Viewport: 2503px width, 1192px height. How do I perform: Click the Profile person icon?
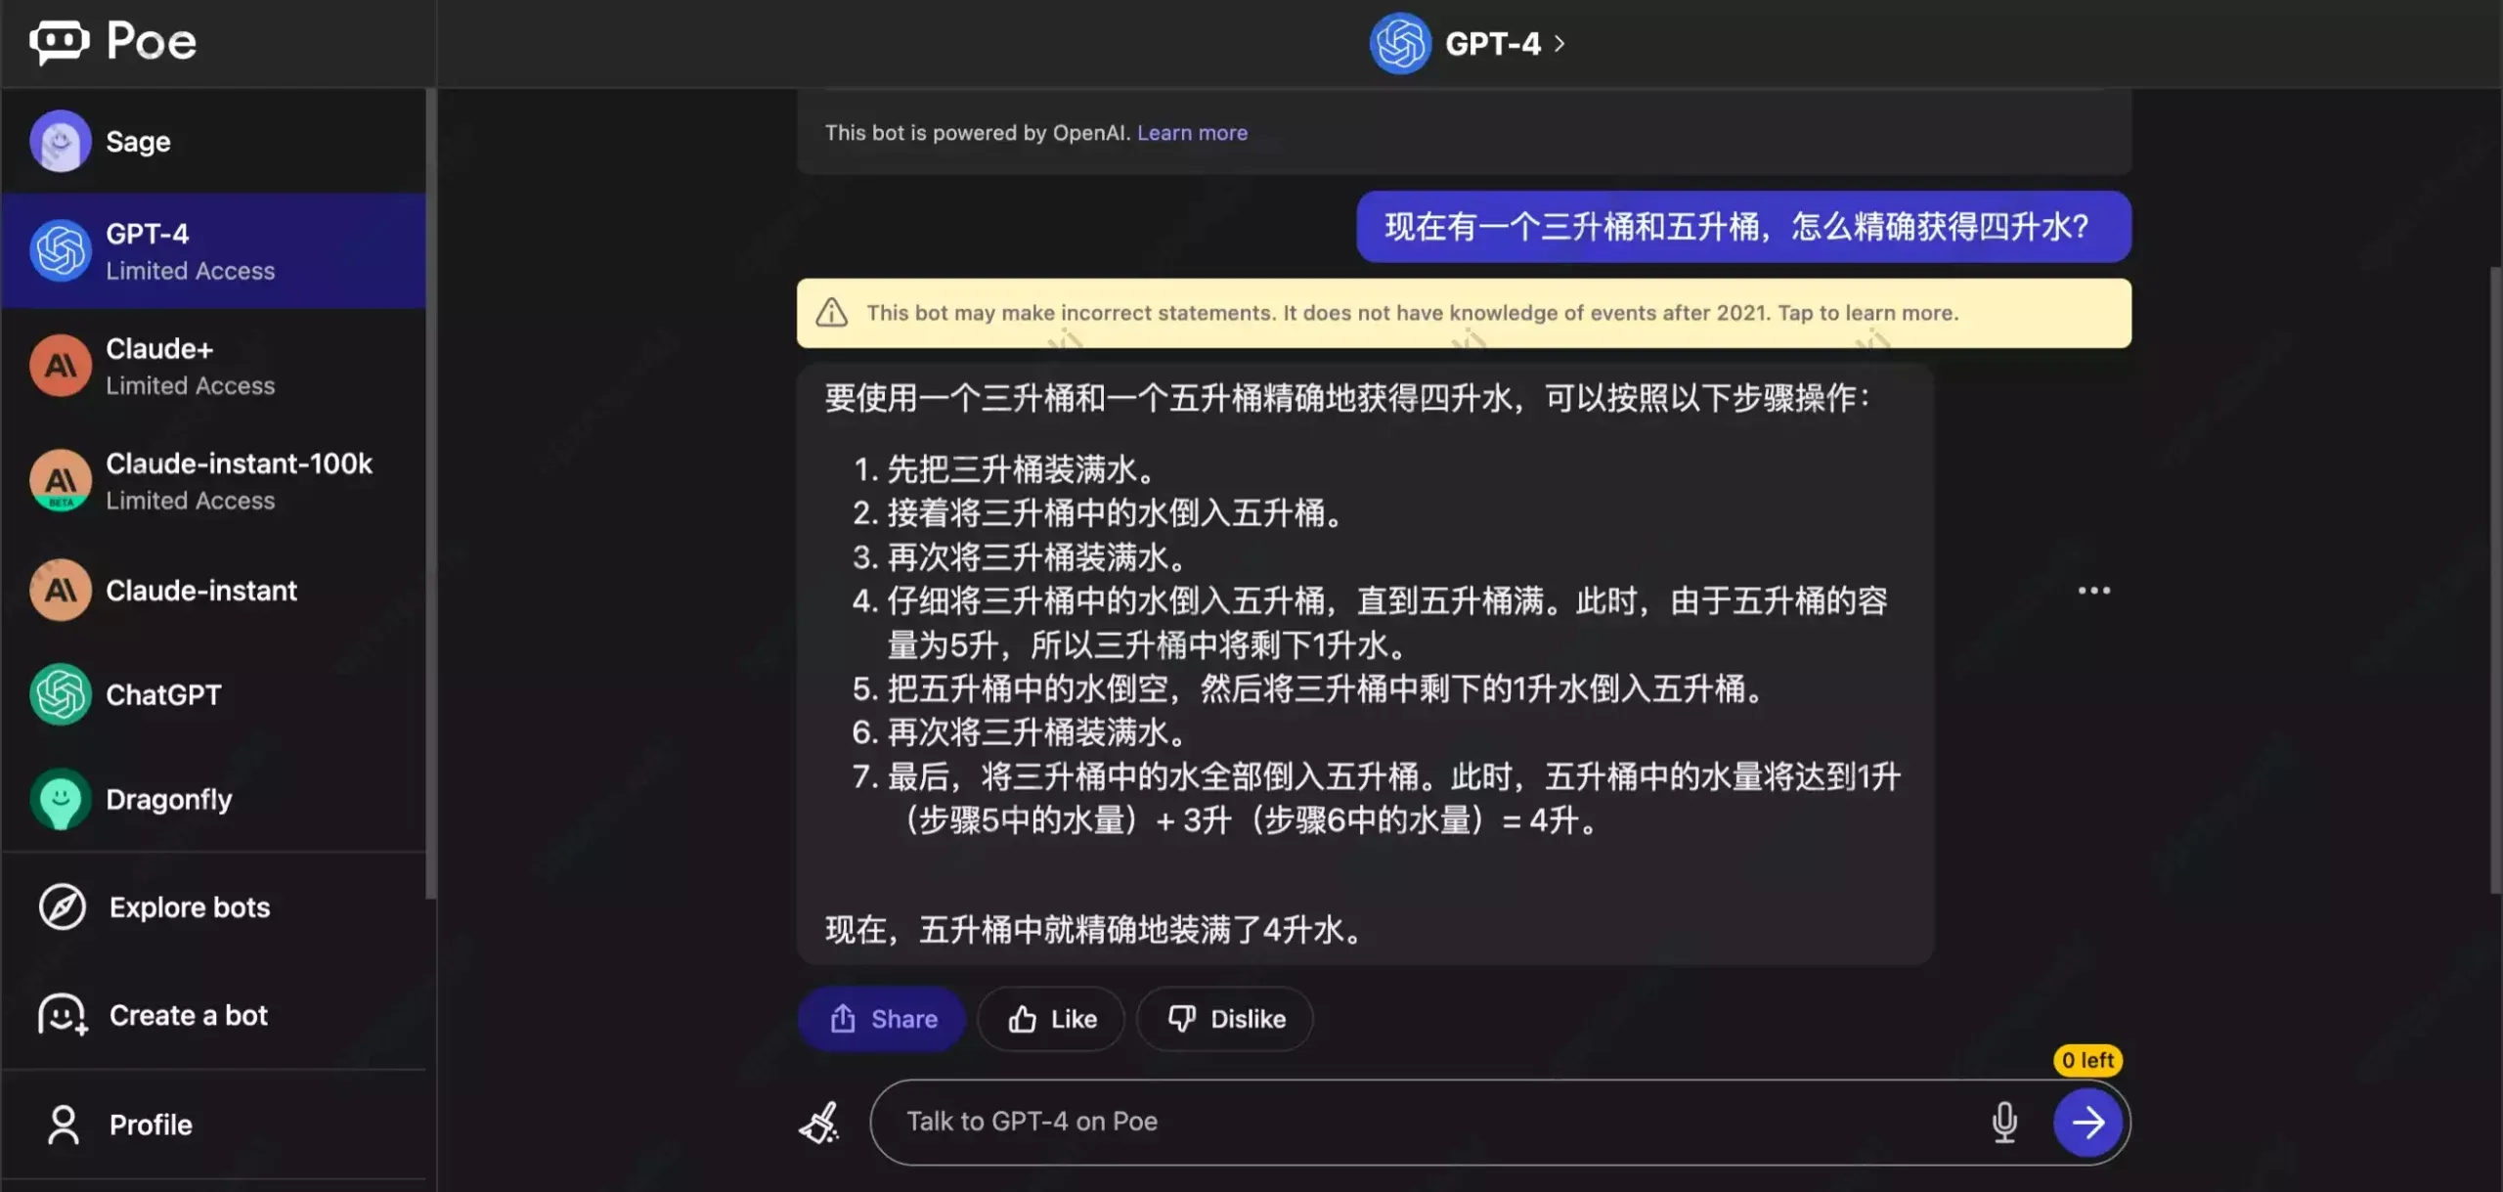(64, 1125)
